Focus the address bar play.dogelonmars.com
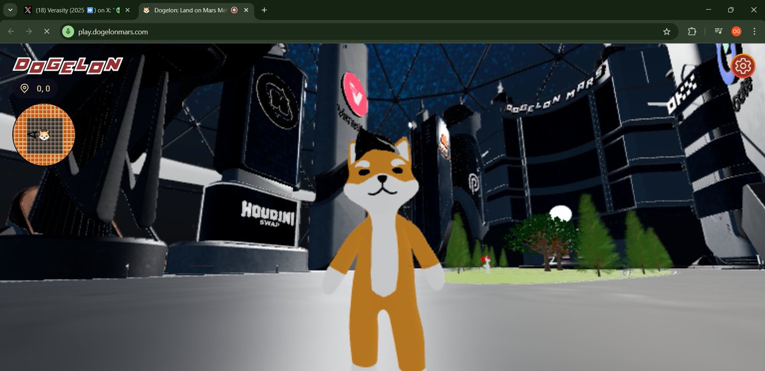This screenshot has height=371, width=765. tap(368, 31)
